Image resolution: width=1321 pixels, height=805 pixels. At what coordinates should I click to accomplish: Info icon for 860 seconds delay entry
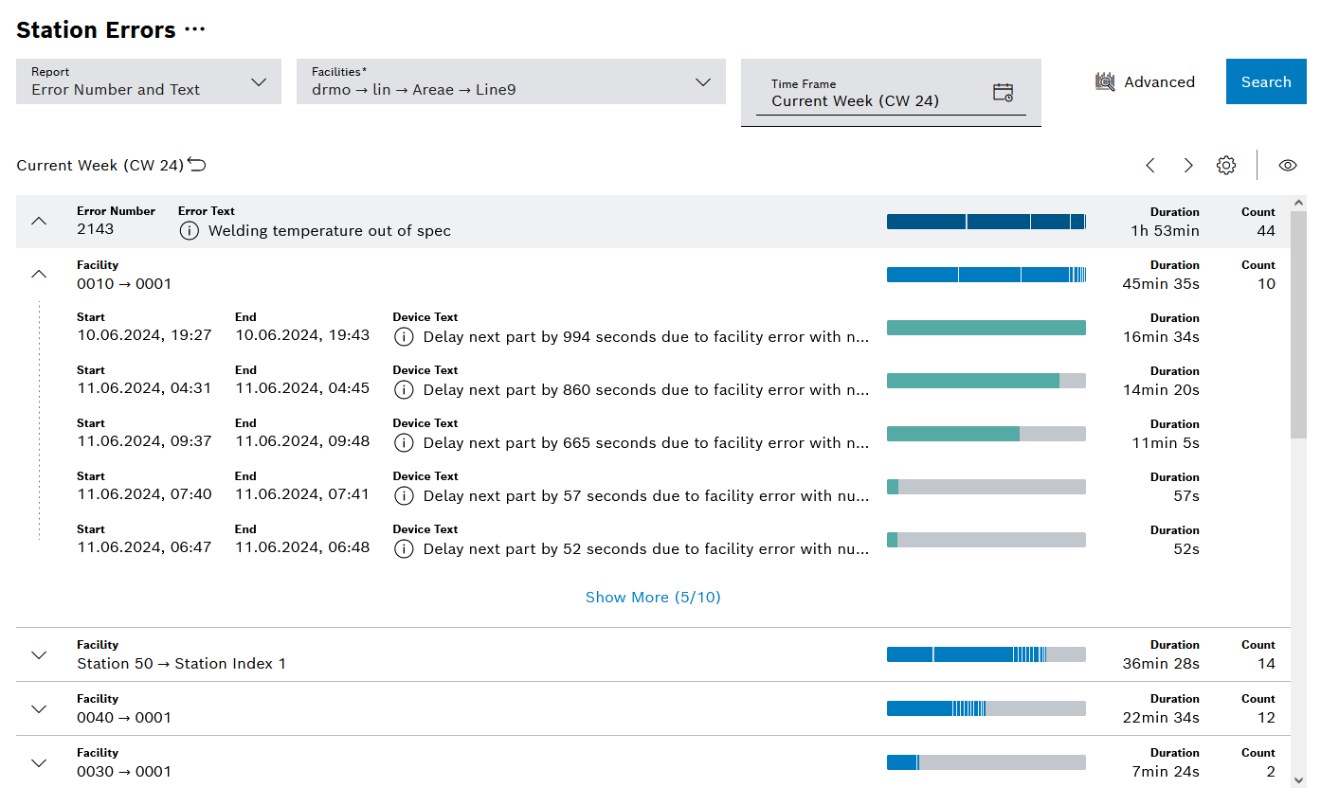point(404,390)
